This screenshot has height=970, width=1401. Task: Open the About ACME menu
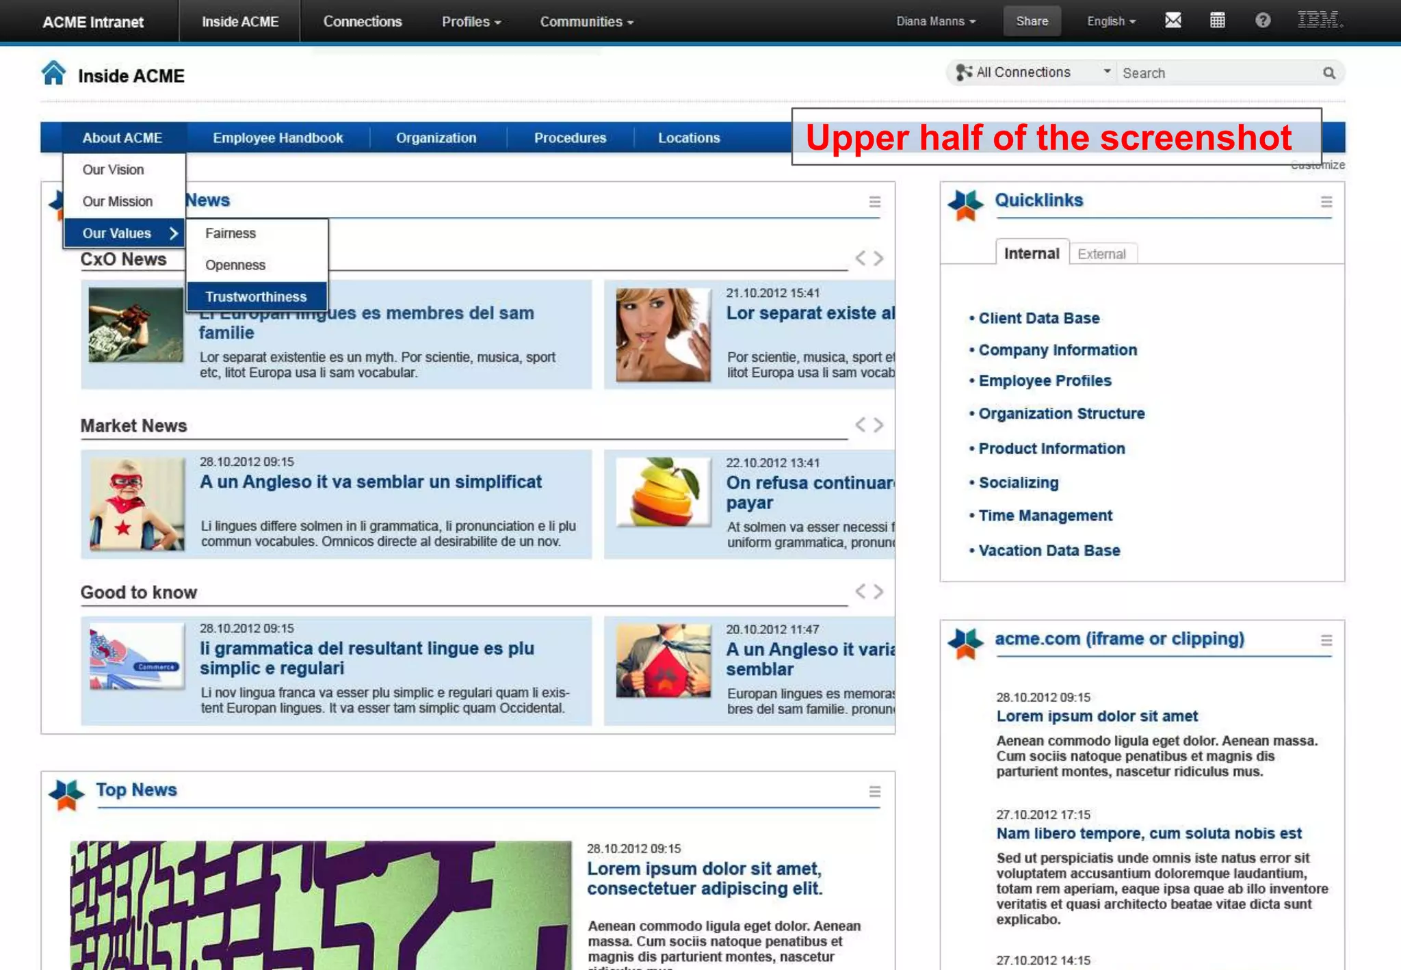[x=122, y=137]
